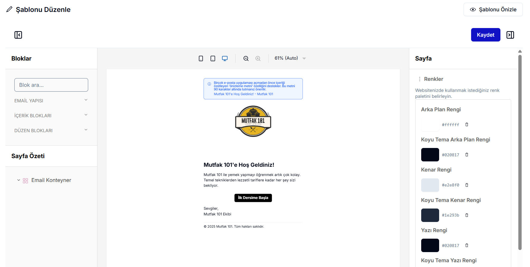530x267 pixels.
Task: Switch to mobile device preview
Action: pos(201,58)
